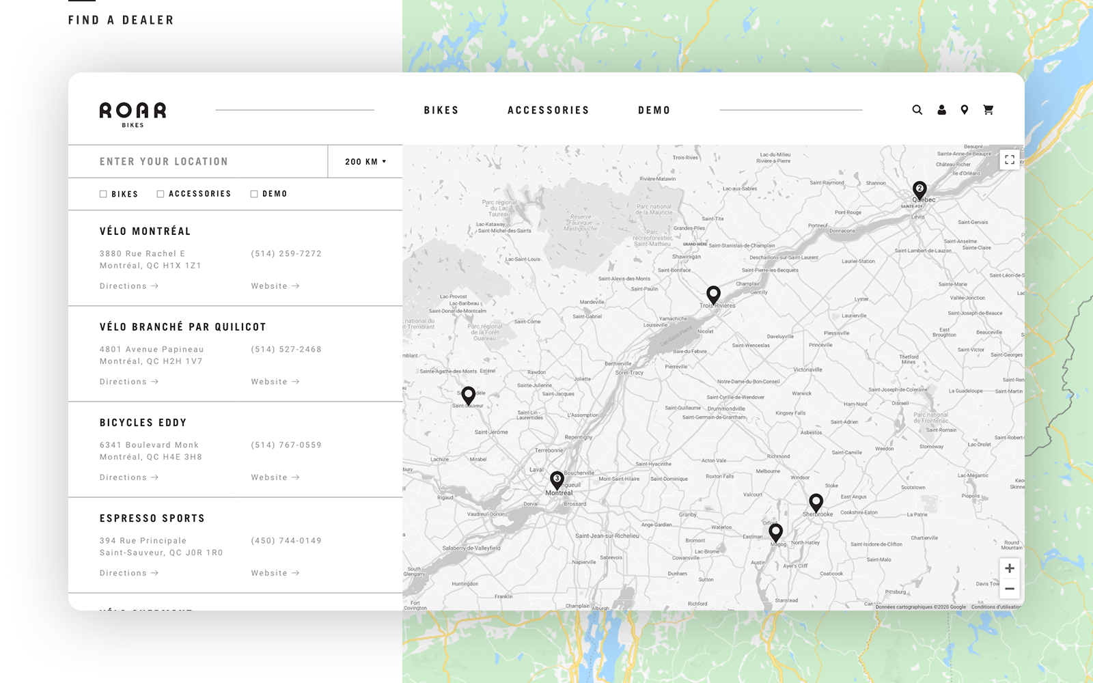Toggle fullscreen map view
1093x683 pixels.
coord(1009,160)
